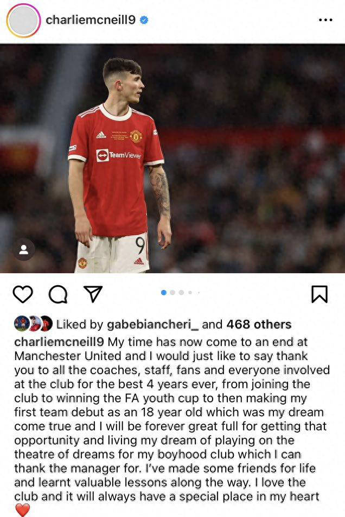Image resolution: width=345 pixels, height=517 pixels.
Task: Share post using paper plane icon
Action: tap(93, 294)
